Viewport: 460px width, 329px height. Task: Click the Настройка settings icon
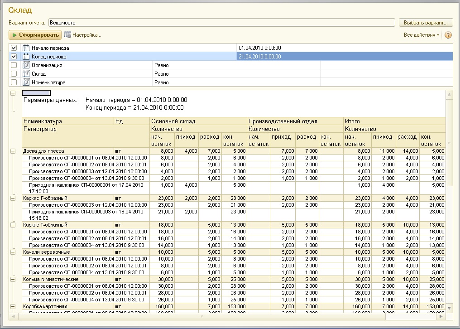click(68, 35)
